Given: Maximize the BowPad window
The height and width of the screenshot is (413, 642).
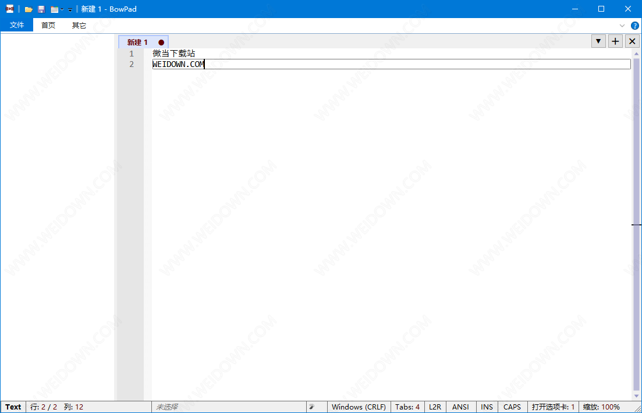Looking at the screenshot, I should pos(601,9).
